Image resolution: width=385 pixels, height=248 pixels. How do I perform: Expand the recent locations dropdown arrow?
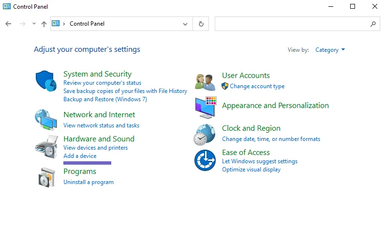tap(34, 24)
